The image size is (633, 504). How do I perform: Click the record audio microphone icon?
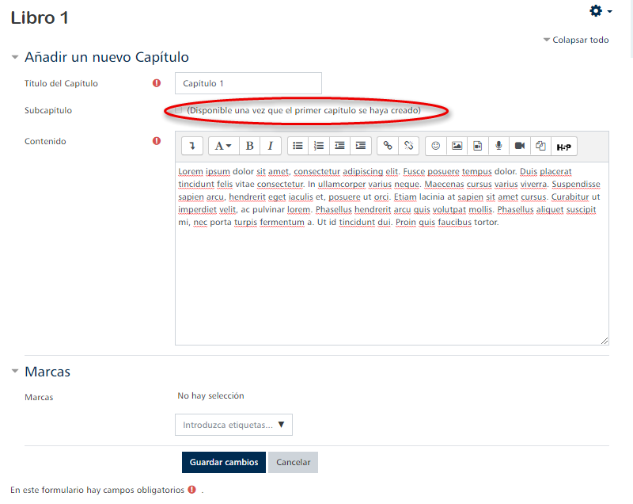tap(498, 146)
